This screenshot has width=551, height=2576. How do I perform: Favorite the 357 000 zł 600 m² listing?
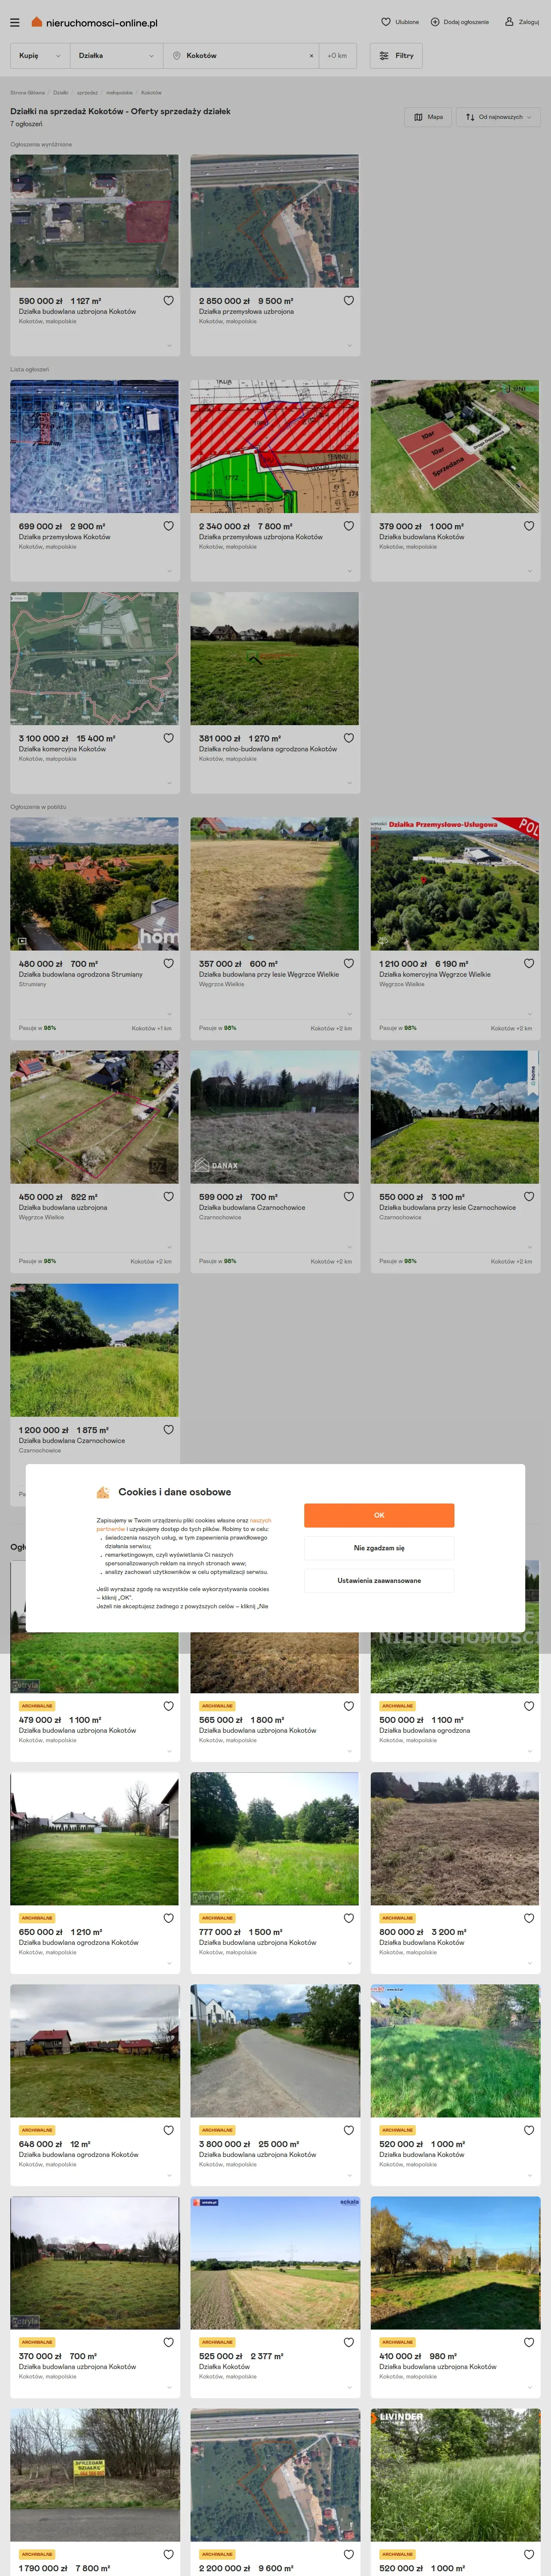coord(348,964)
